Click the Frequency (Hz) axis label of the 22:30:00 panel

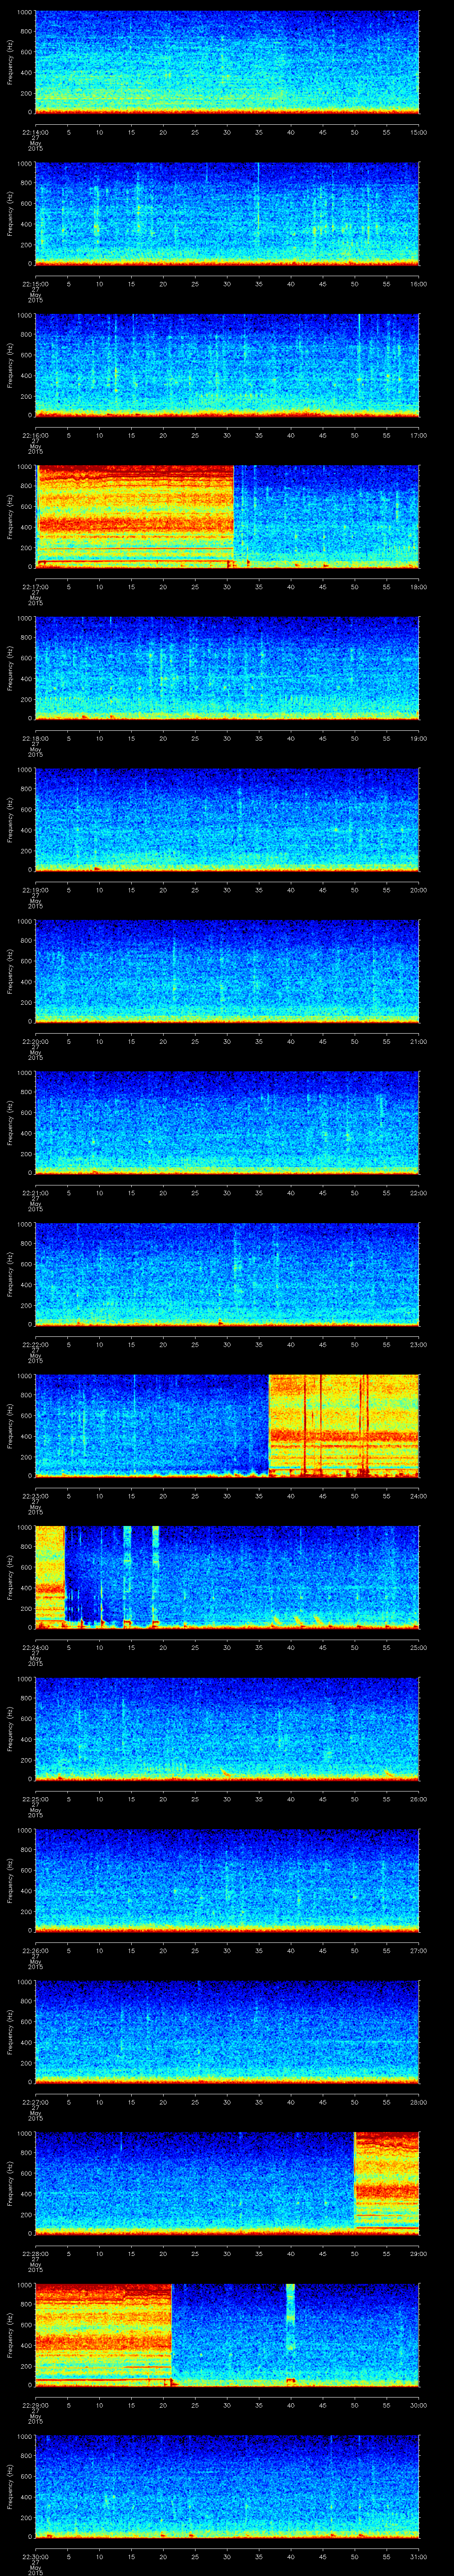pyautogui.click(x=10, y=2486)
